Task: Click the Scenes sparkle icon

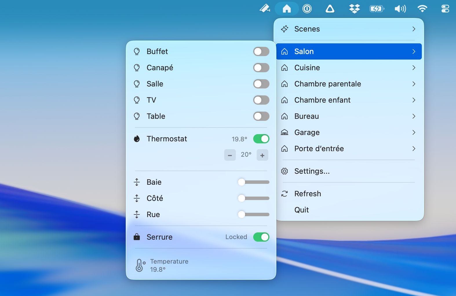Action: (284, 29)
